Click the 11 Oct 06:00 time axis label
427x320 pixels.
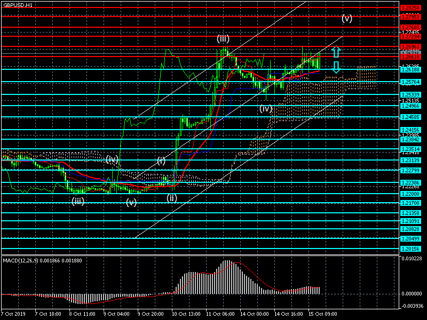[x=220, y=314]
